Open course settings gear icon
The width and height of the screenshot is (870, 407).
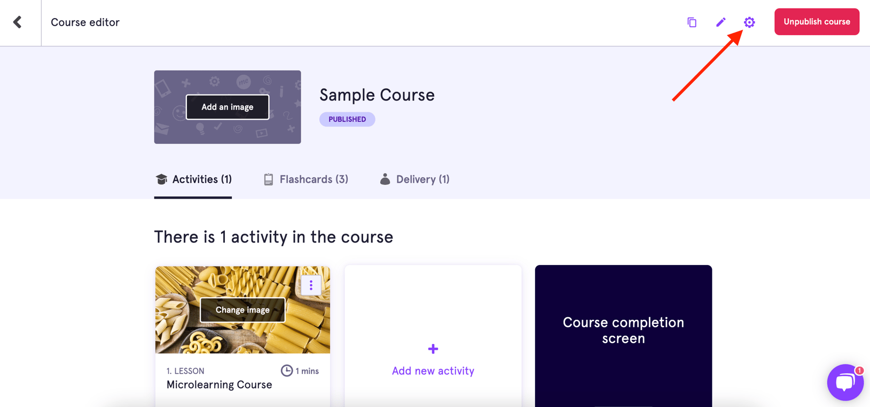tap(749, 22)
